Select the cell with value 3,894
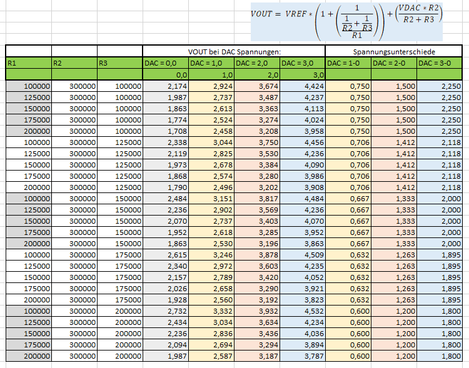Image resolution: width=469 pixels, height=368 pixels. point(303,345)
